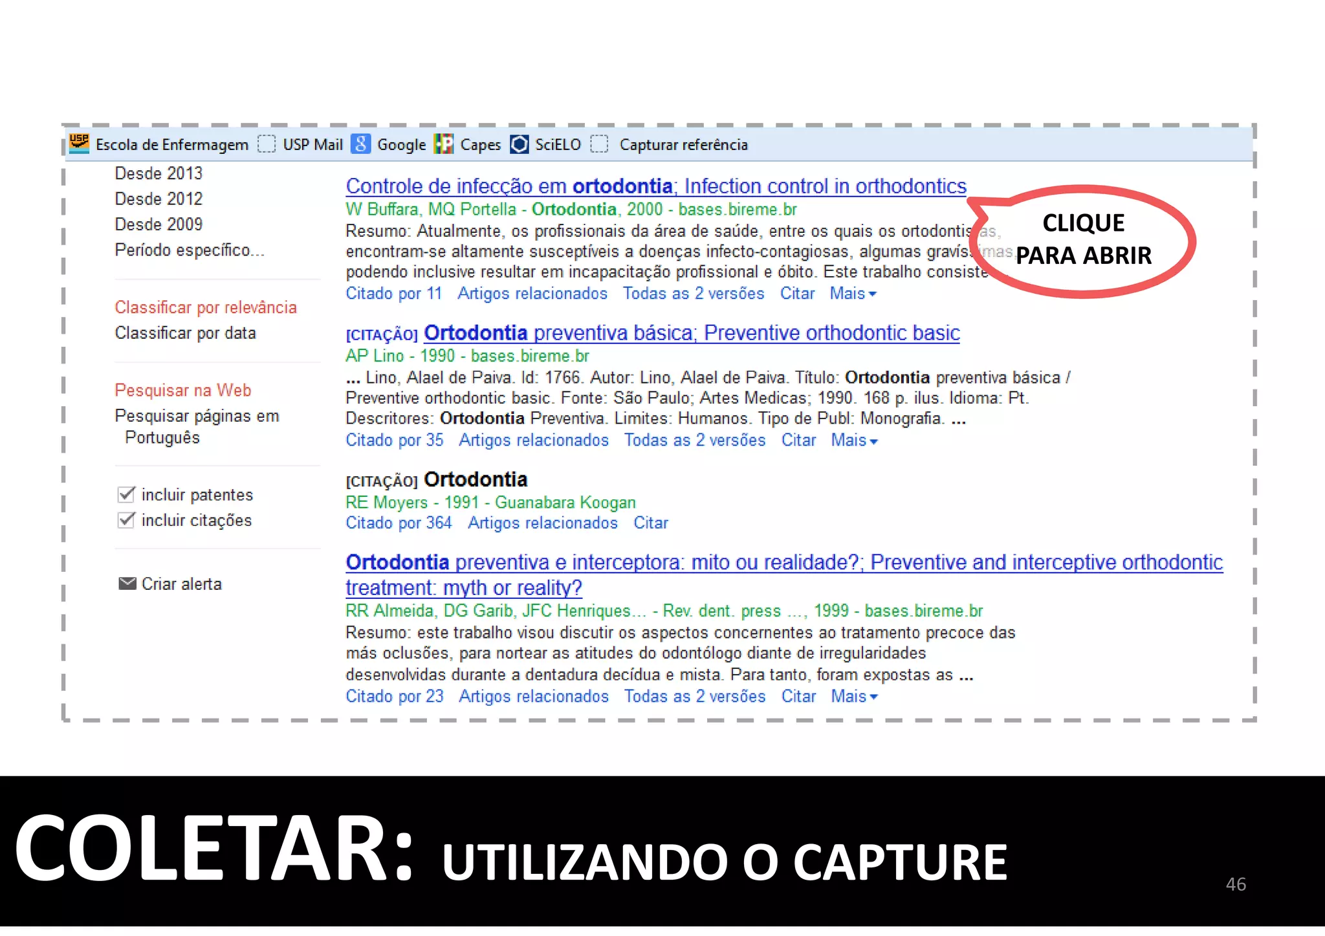1325x936 pixels.
Task: Choose Pesquisar páginas em Português
Action: (x=197, y=426)
